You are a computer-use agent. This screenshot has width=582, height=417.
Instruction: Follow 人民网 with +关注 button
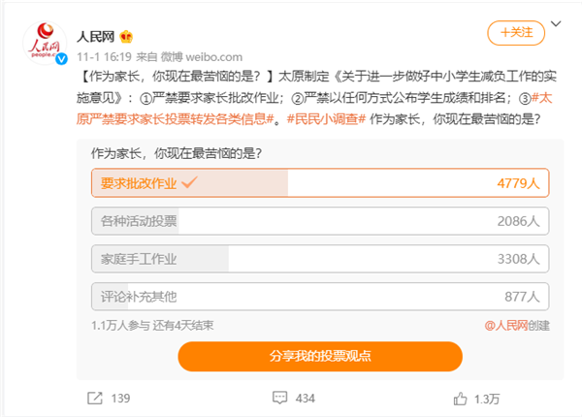click(x=516, y=33)
